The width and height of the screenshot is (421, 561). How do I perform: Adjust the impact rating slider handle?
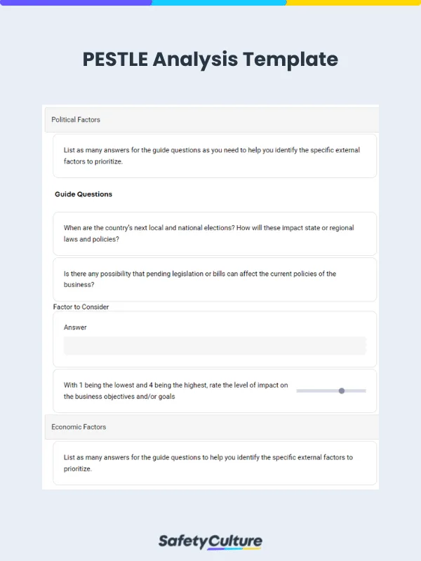(x=341, y=391)
